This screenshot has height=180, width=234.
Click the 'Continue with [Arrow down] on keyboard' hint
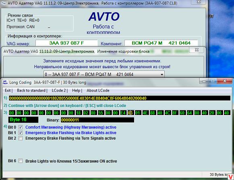46,106
